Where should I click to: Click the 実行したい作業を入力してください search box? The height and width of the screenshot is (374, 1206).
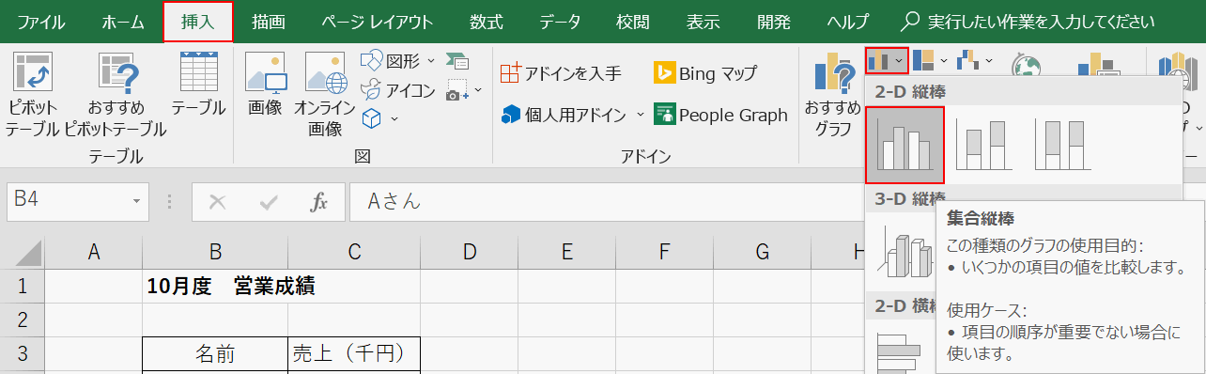tap(1028, 22)
